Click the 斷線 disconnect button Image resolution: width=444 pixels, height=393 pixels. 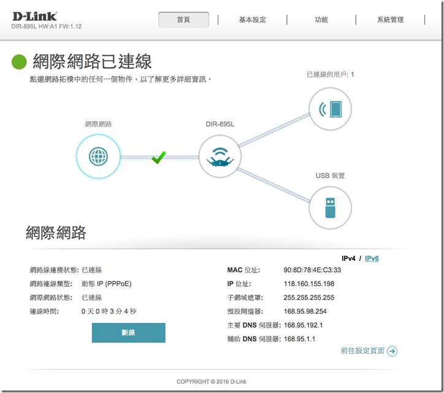(129, 333)
